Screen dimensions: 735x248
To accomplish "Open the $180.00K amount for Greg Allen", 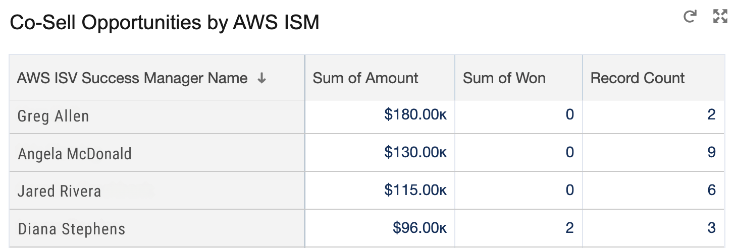I will 415,115.
